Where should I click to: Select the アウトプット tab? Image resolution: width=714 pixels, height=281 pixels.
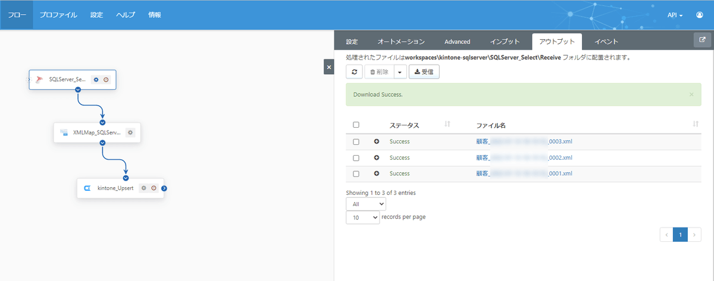coord(557,42)
